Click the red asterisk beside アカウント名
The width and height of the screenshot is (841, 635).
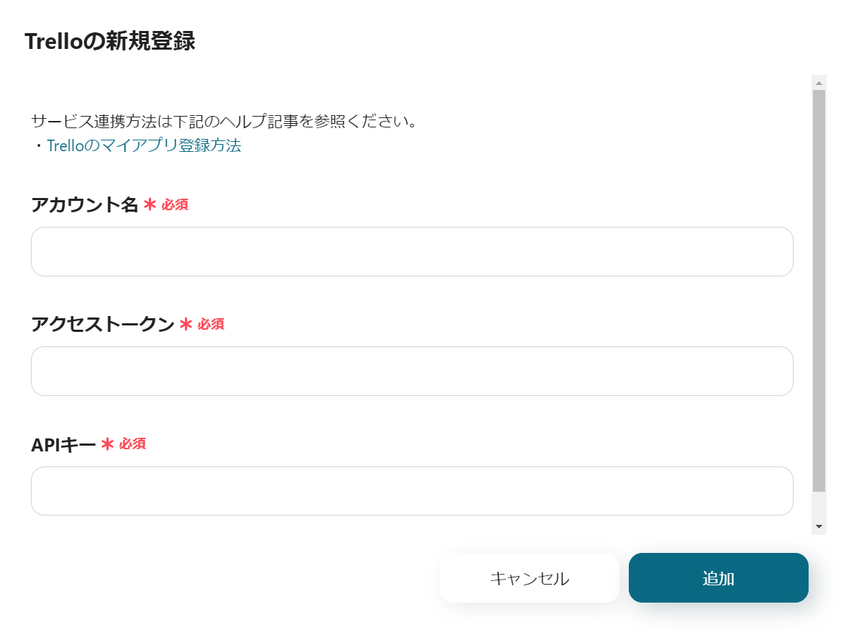tap(150, 205)
